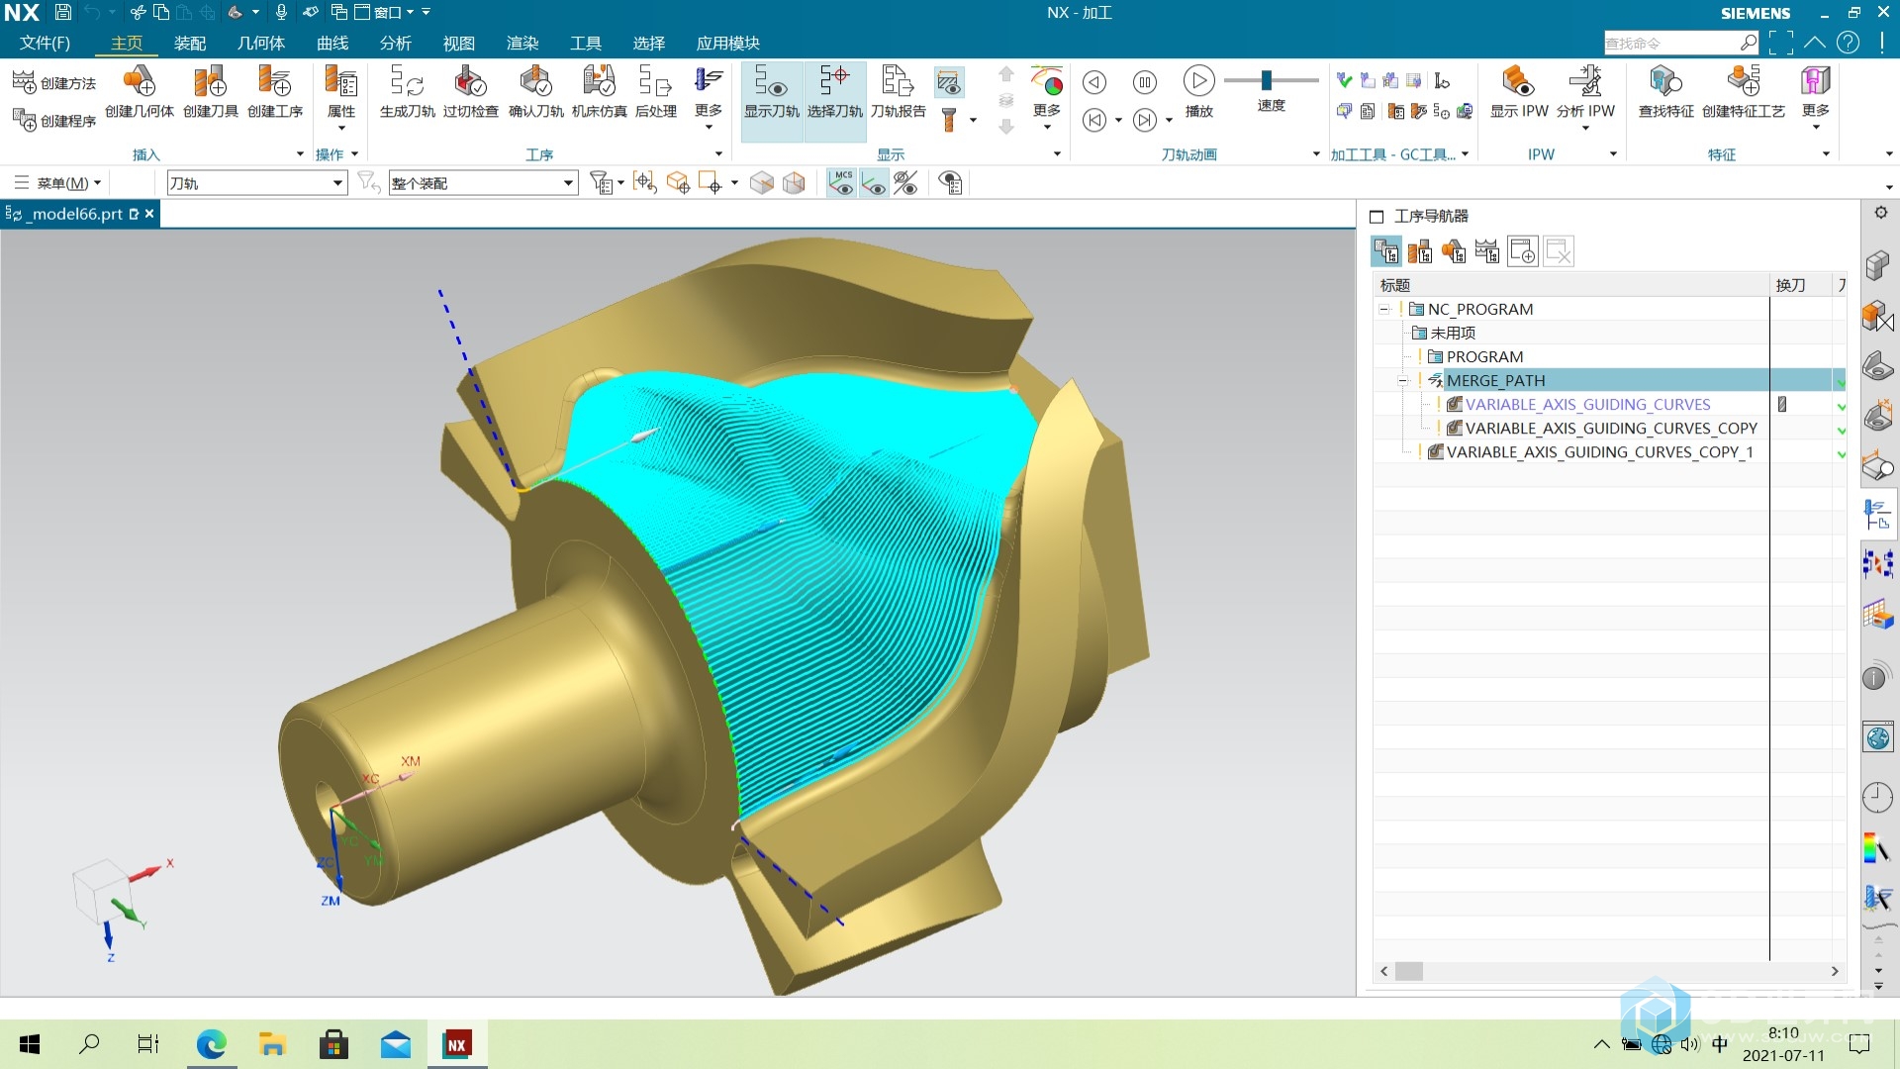Click the 创建程序 (Create Program) icon

[24, 121]
